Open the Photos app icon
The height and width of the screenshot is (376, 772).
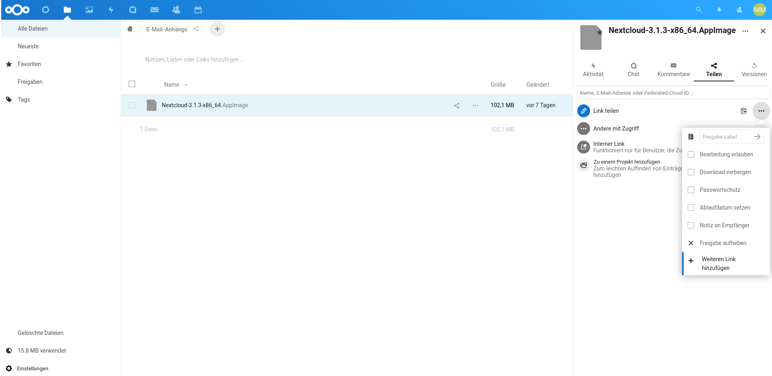pyautogui.click(x=89, y=10)
